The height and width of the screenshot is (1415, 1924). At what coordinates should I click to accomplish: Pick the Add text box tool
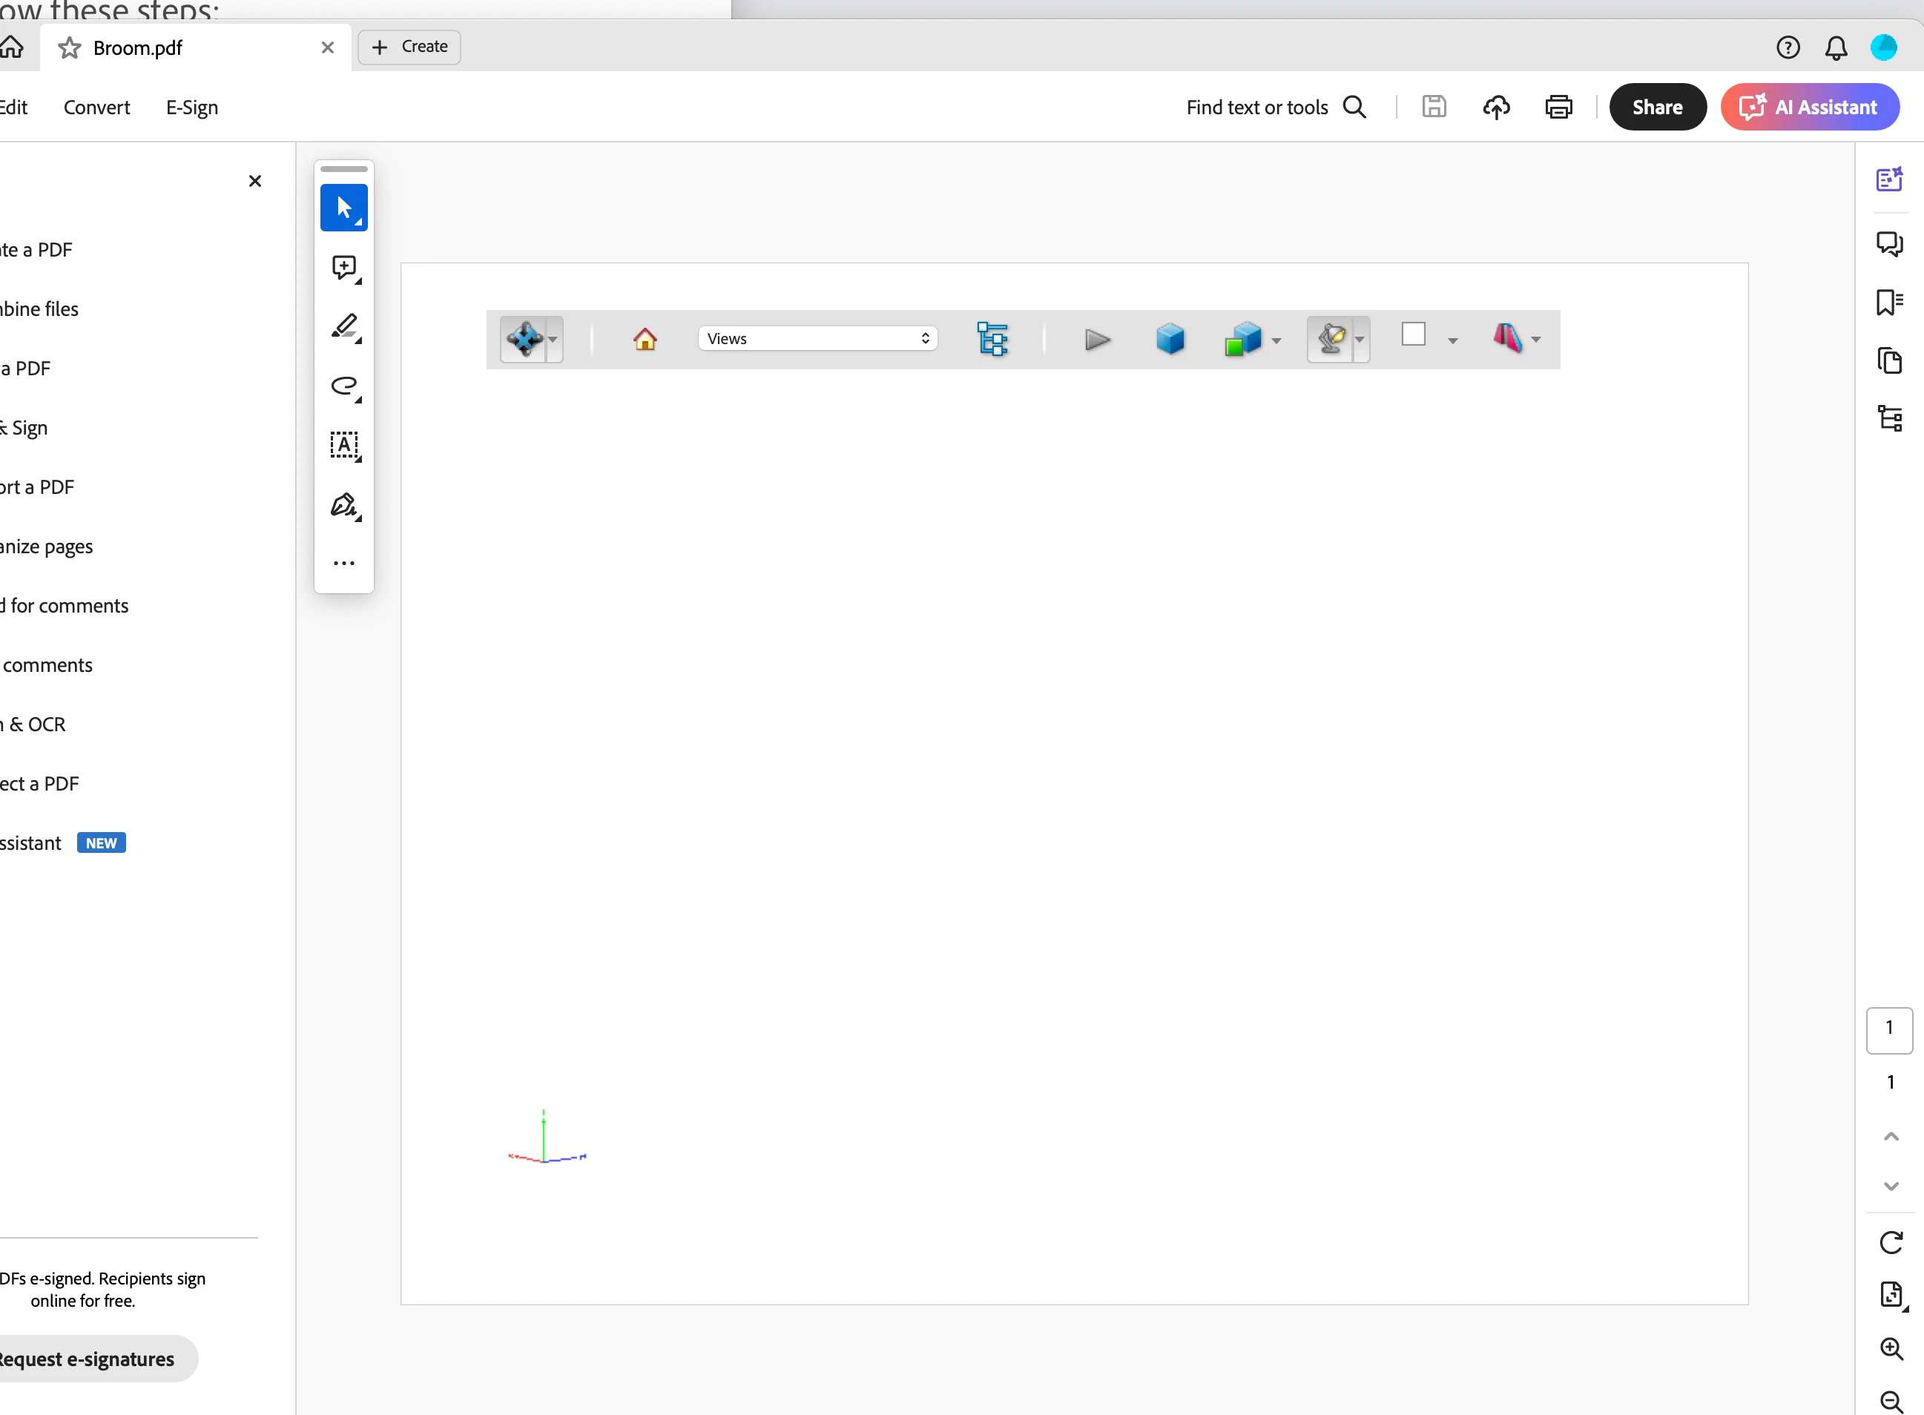(344, 446)
